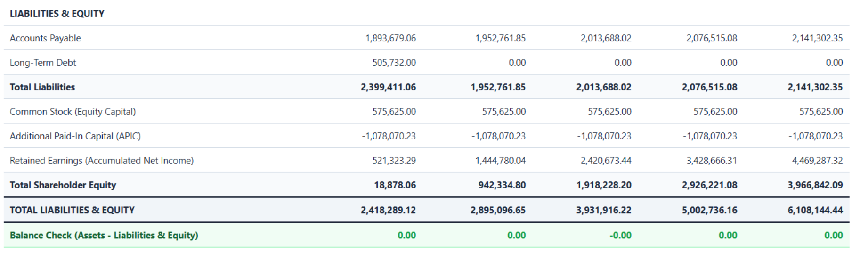Image resolution: width=852 pixels, height=253 pixels.
Task: Click the Retained Earnings row label
Action: (x=102, y=161)
